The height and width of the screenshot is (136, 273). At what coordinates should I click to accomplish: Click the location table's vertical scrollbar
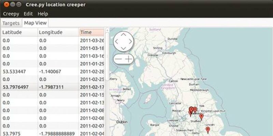107,57
